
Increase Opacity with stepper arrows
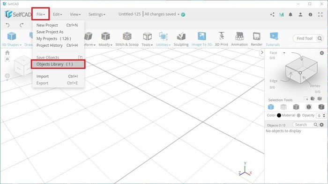pyautogui.click(x=324, y=114)
